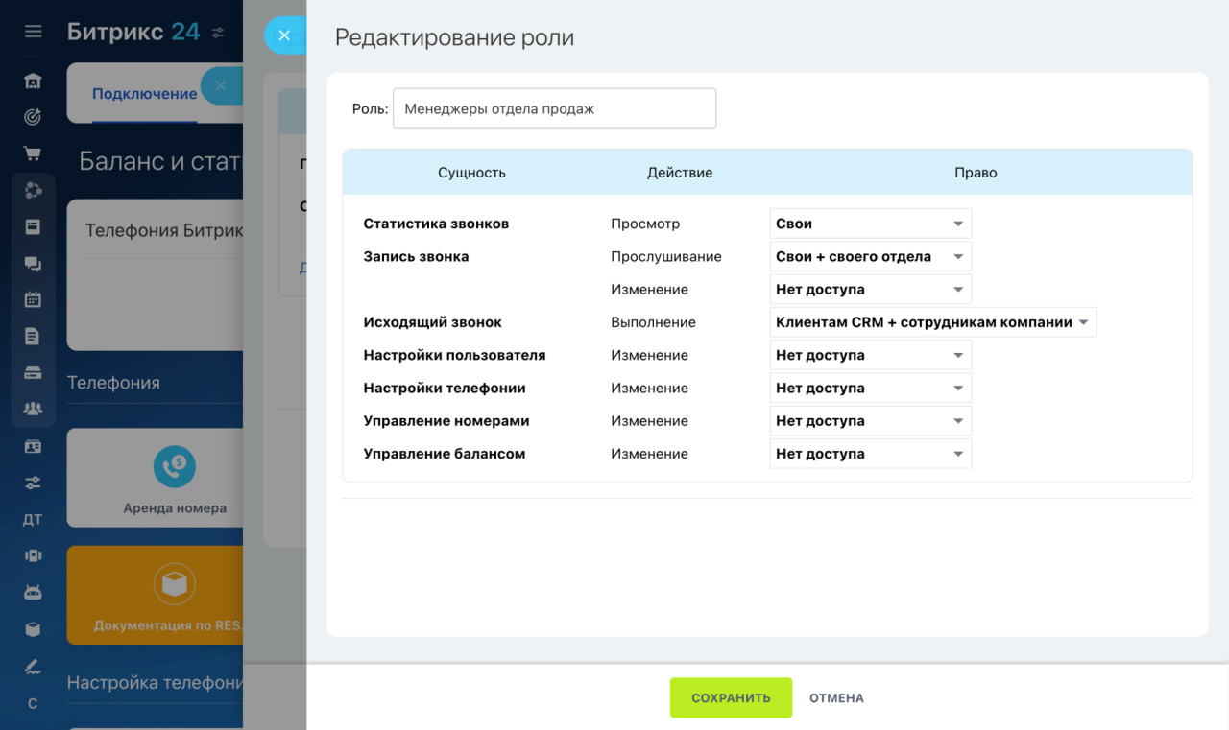The height and width of the screenshot is (730, 1229).
Task: Open the chat bubbles sidebar icon
Action: [x=33, y=264]
